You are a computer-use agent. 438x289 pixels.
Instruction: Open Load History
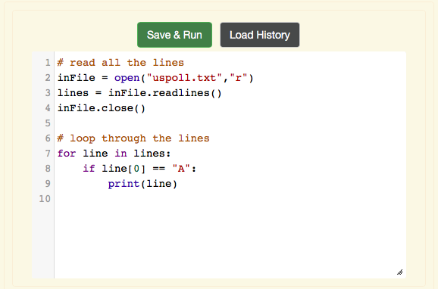pyautogui.click(x=260, y=35)
